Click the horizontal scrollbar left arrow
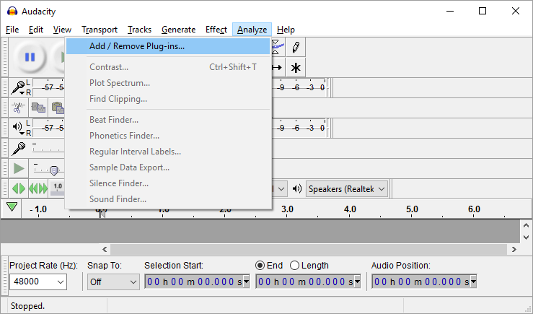Screen dimensions: 533x314 coord(105,249)
